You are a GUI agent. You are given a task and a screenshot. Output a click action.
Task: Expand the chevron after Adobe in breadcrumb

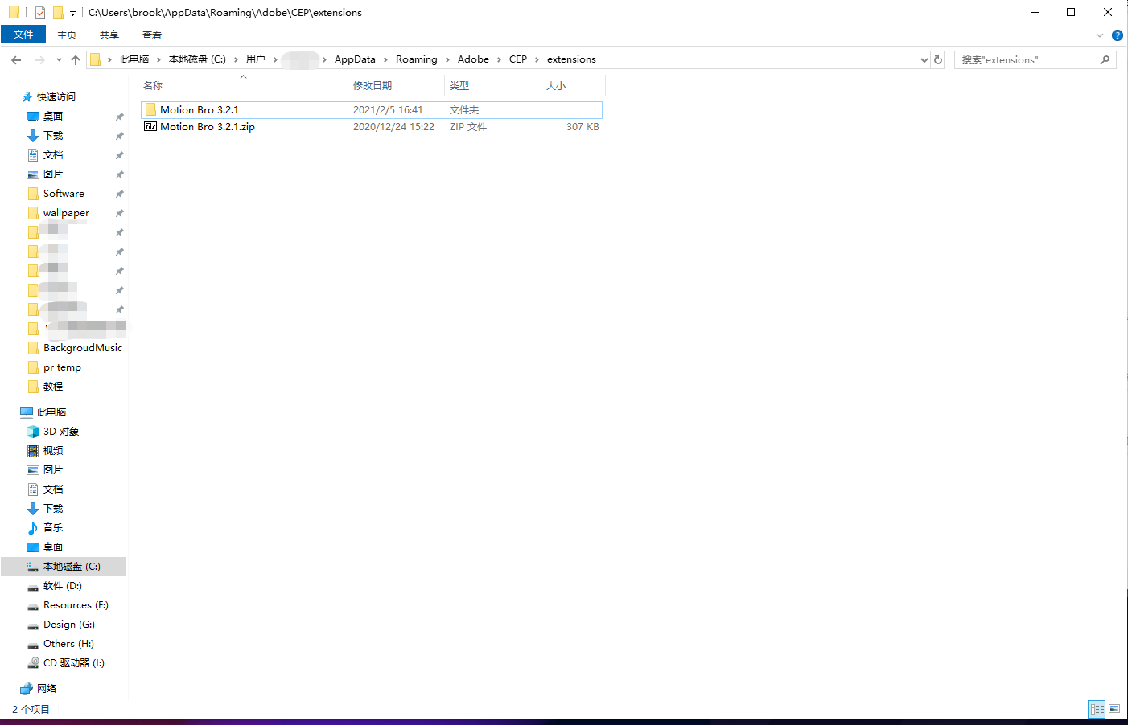click(499, 59)
